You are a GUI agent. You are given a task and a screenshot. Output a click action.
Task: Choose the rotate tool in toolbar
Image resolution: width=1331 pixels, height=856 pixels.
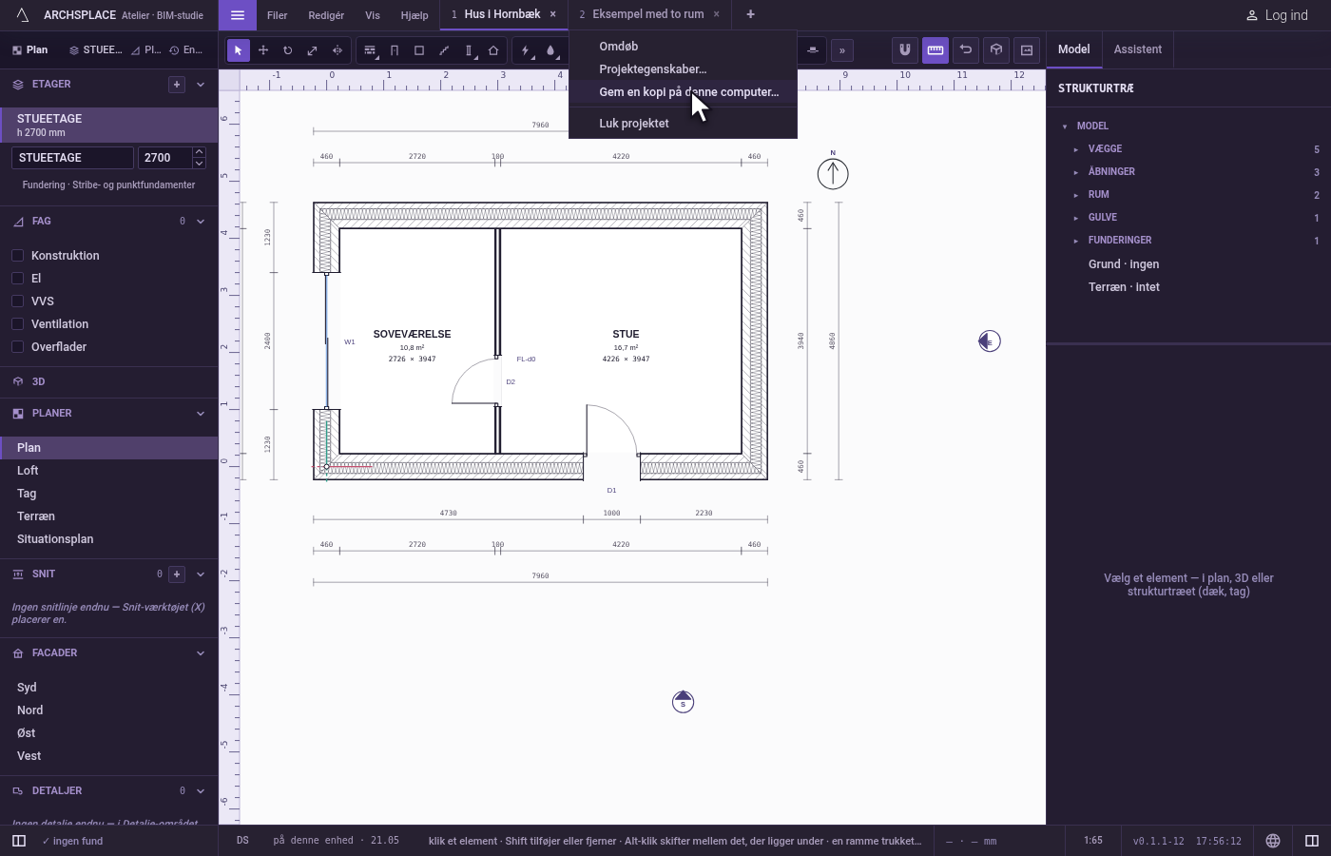[x=288, y=50]
